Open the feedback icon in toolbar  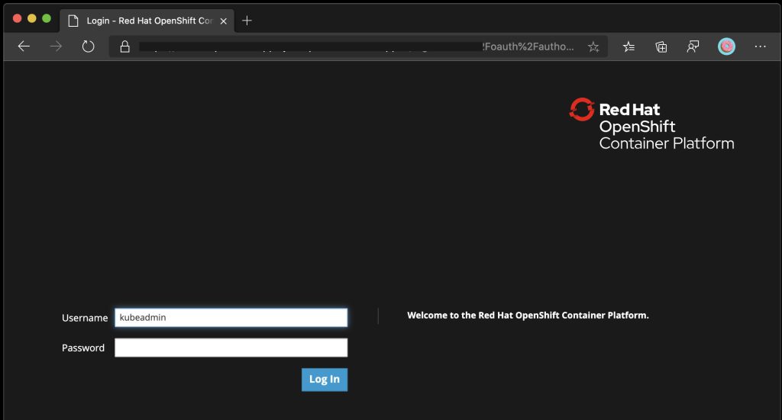[693, 46]
